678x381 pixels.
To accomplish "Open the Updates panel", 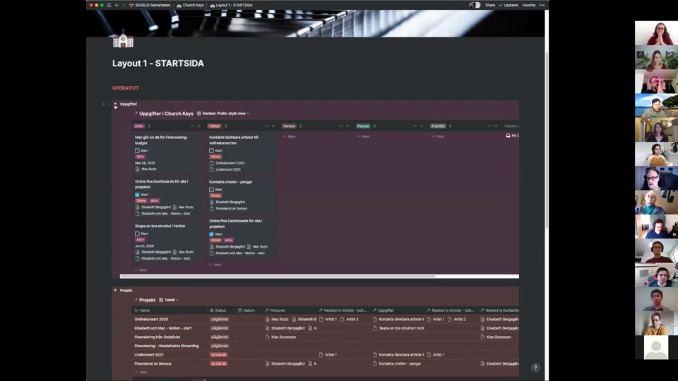I will click(x=509, y=5).
